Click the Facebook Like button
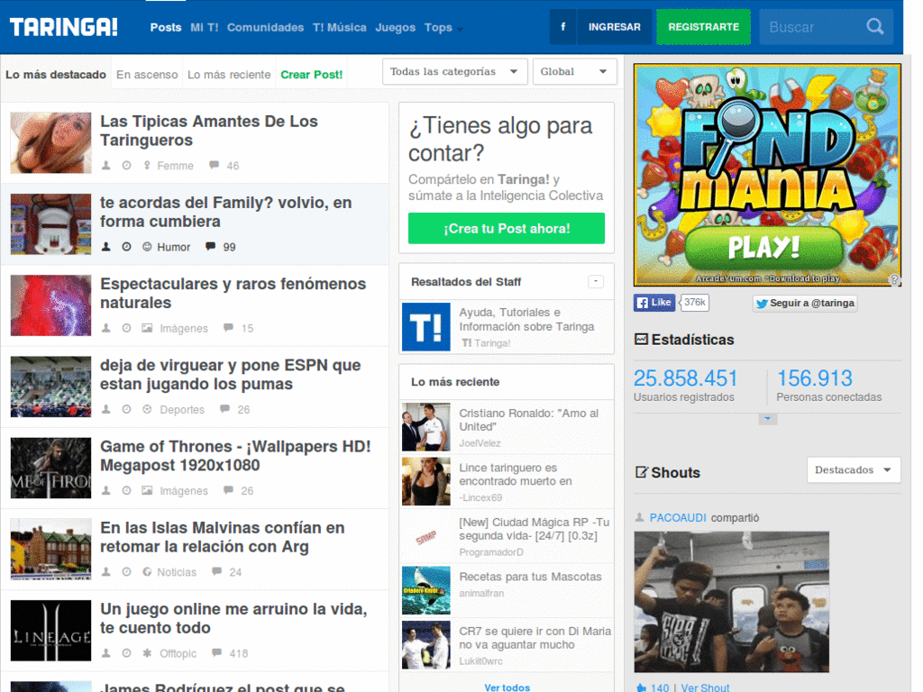This screenshot has height=692, width=923. 654,303
